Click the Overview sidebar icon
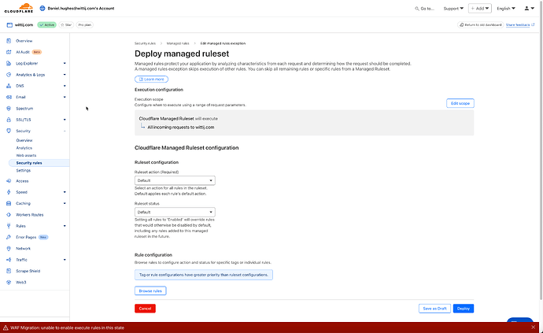543x333 pixels. tap(9, 41)
